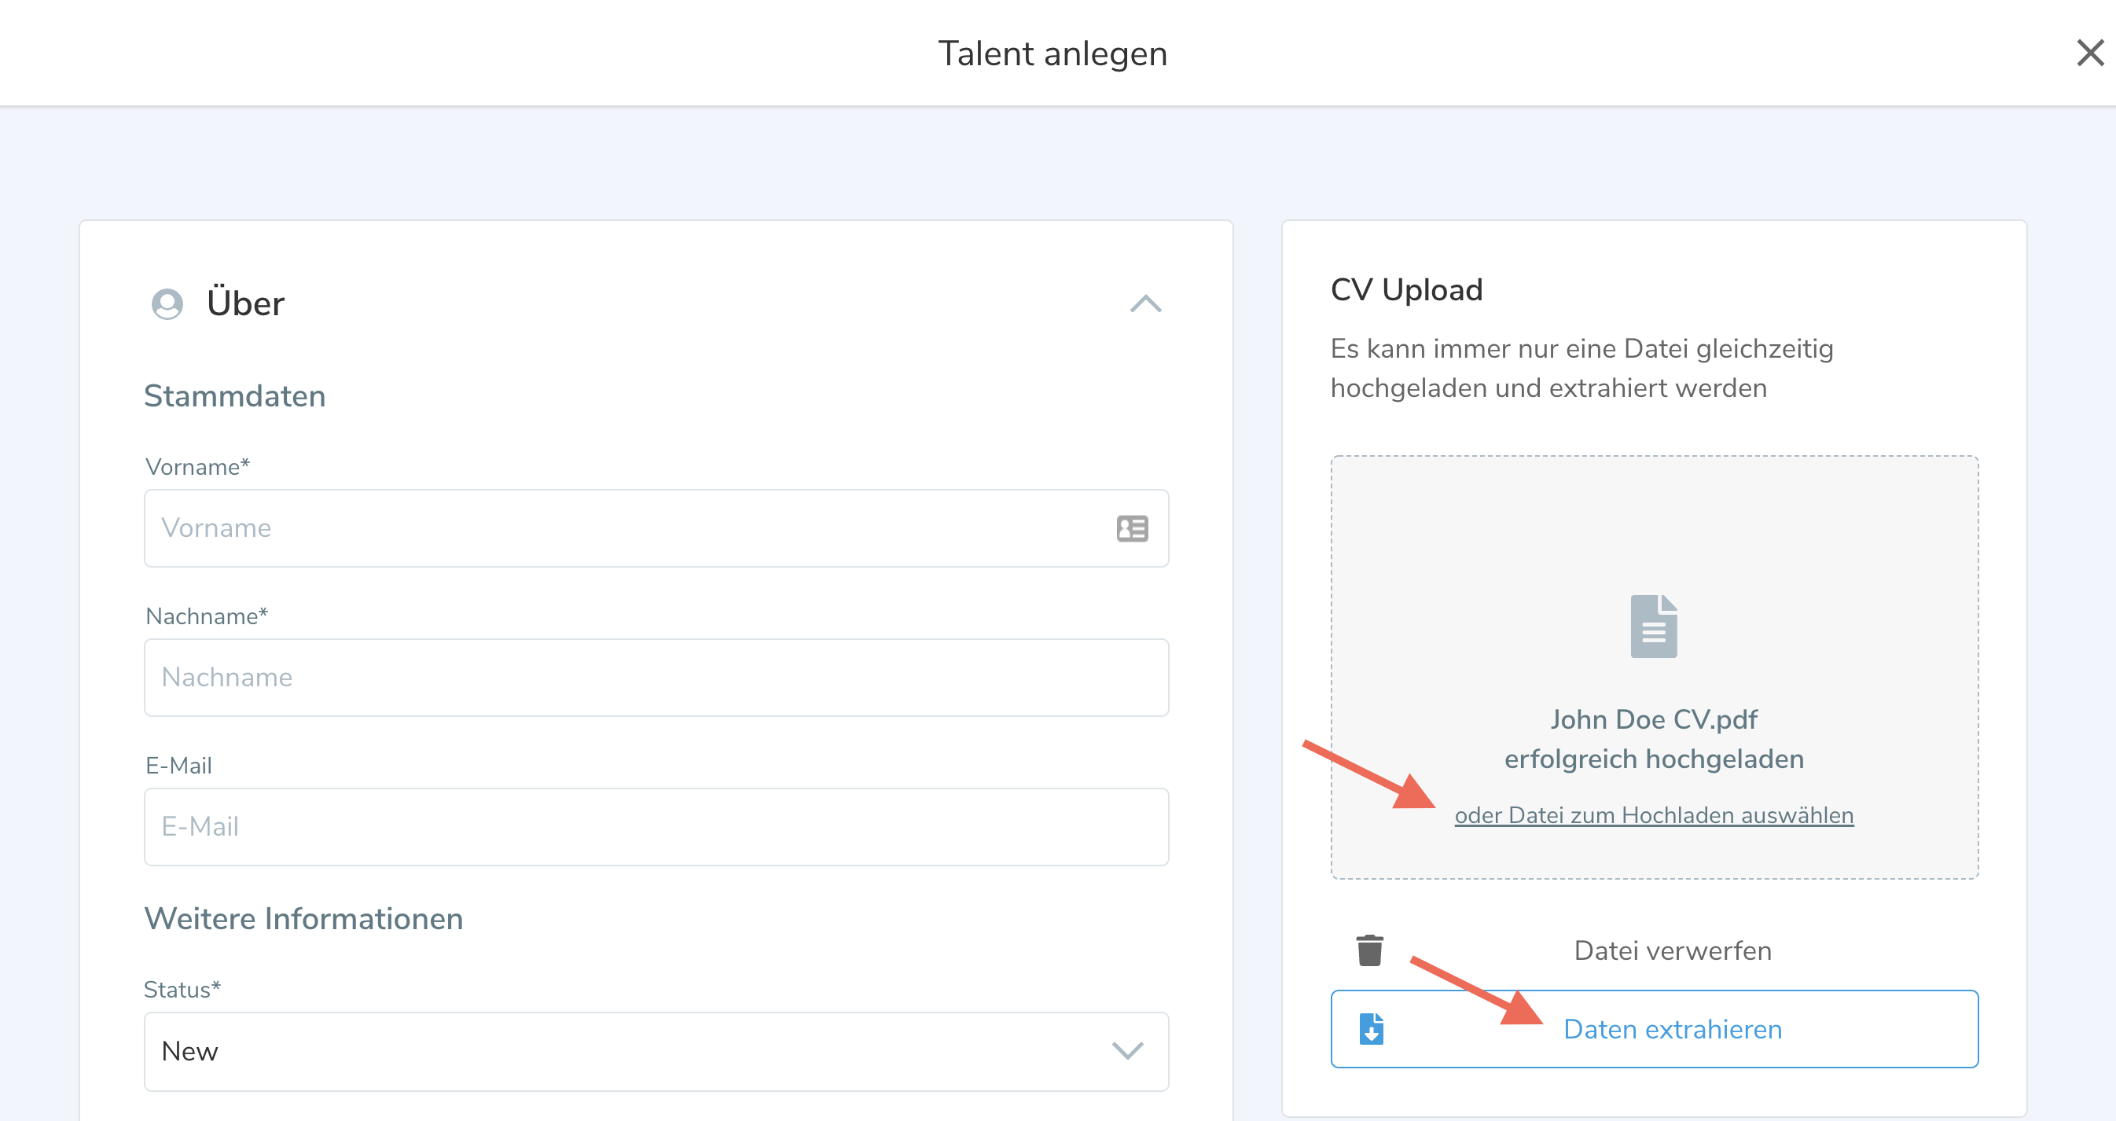Click the Weitere Informationen subheading
2116x1121 pixels.
click(x=304, y=918)
